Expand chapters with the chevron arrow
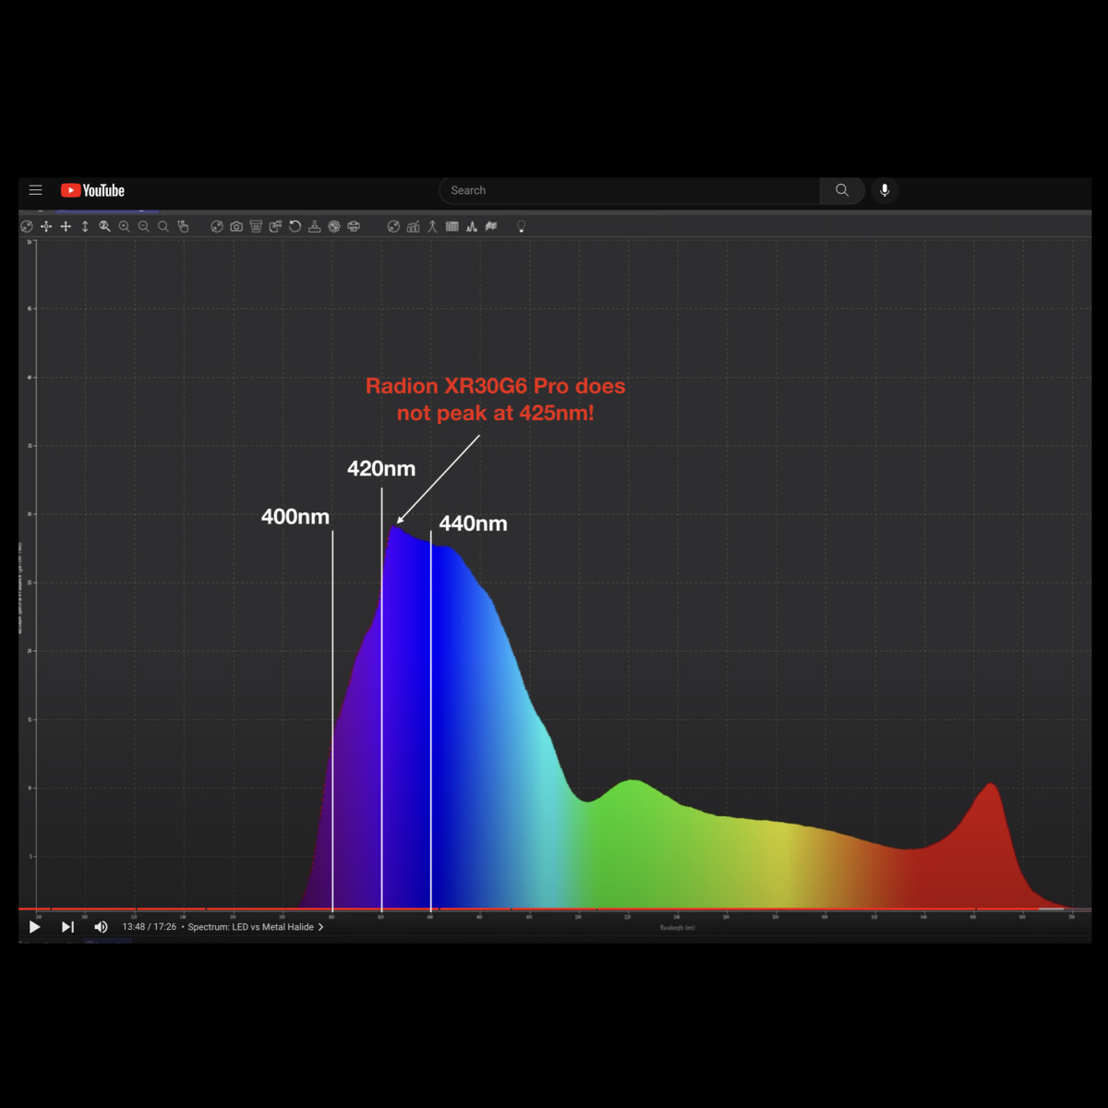Screen dimensions: 1108x1108 click(320, 927)
